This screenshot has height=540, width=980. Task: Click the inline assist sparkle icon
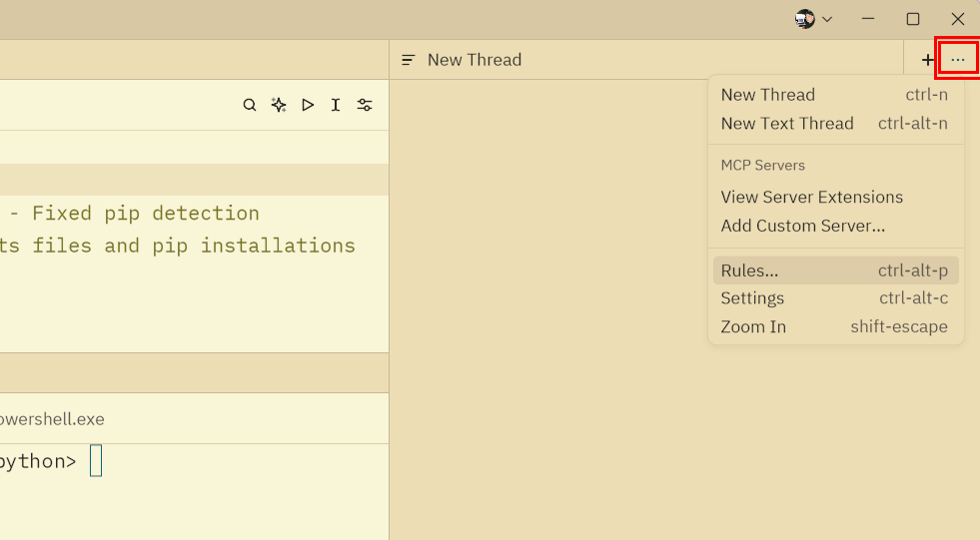pyautogui.click(x=279, y=105)
